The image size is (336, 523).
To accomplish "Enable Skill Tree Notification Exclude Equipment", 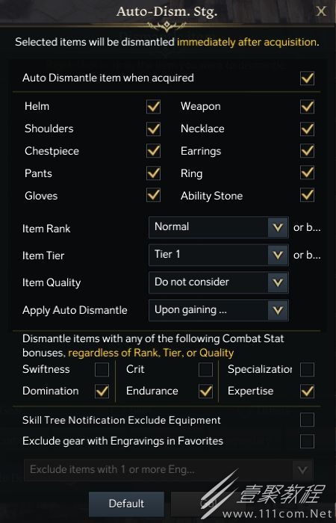I will tap(307, 420).
